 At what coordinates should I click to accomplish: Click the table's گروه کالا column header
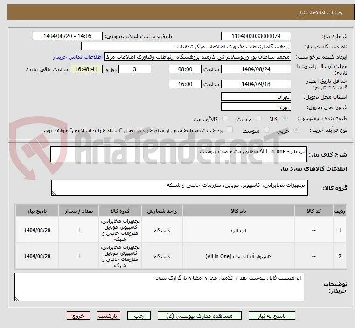pos(120,211)
